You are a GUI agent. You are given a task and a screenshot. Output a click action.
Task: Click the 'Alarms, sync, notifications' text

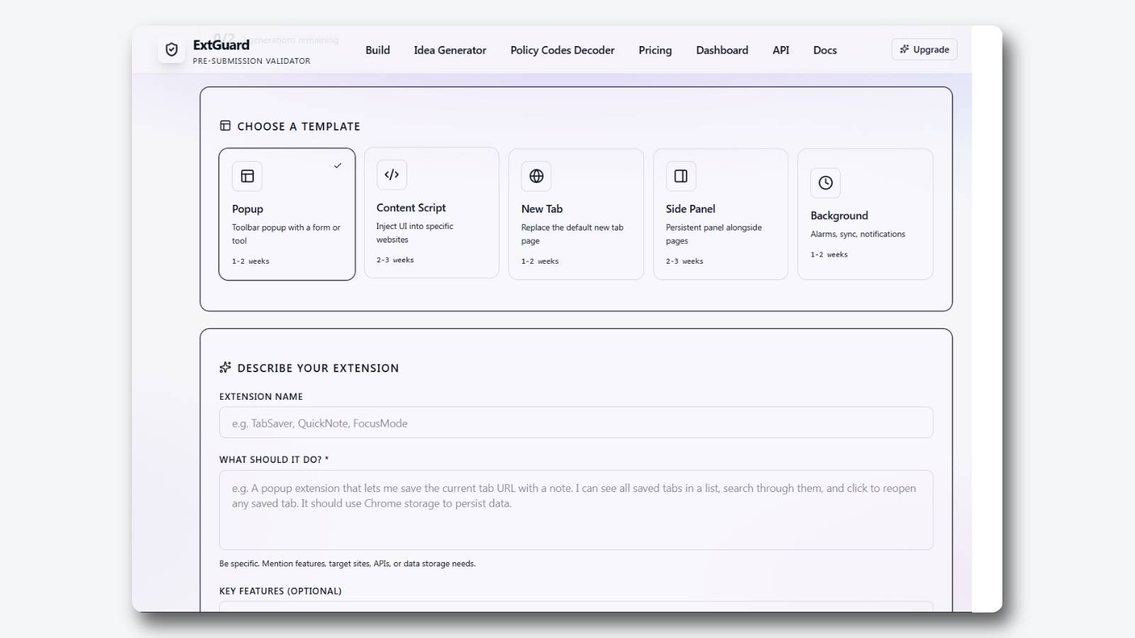click(858, 234)
